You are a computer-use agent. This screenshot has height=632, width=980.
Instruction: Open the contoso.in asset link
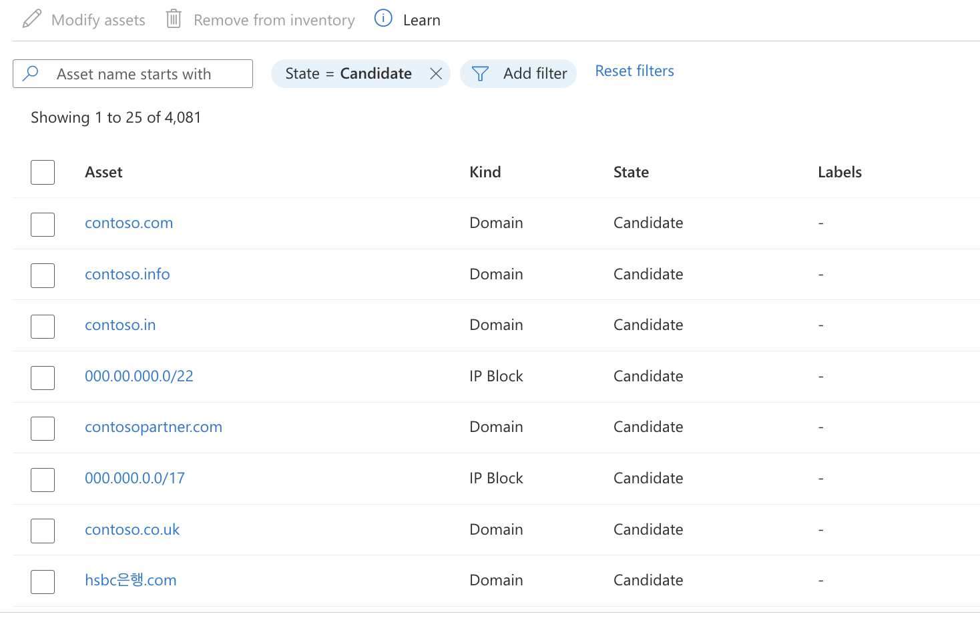tap(120, 325)
